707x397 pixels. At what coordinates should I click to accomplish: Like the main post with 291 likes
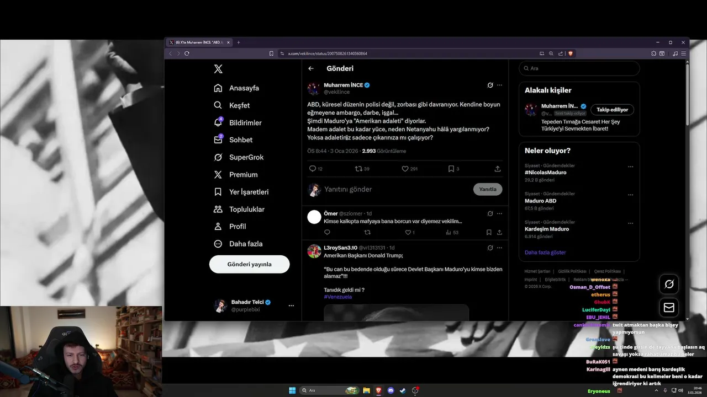click(x=405, y=169)
